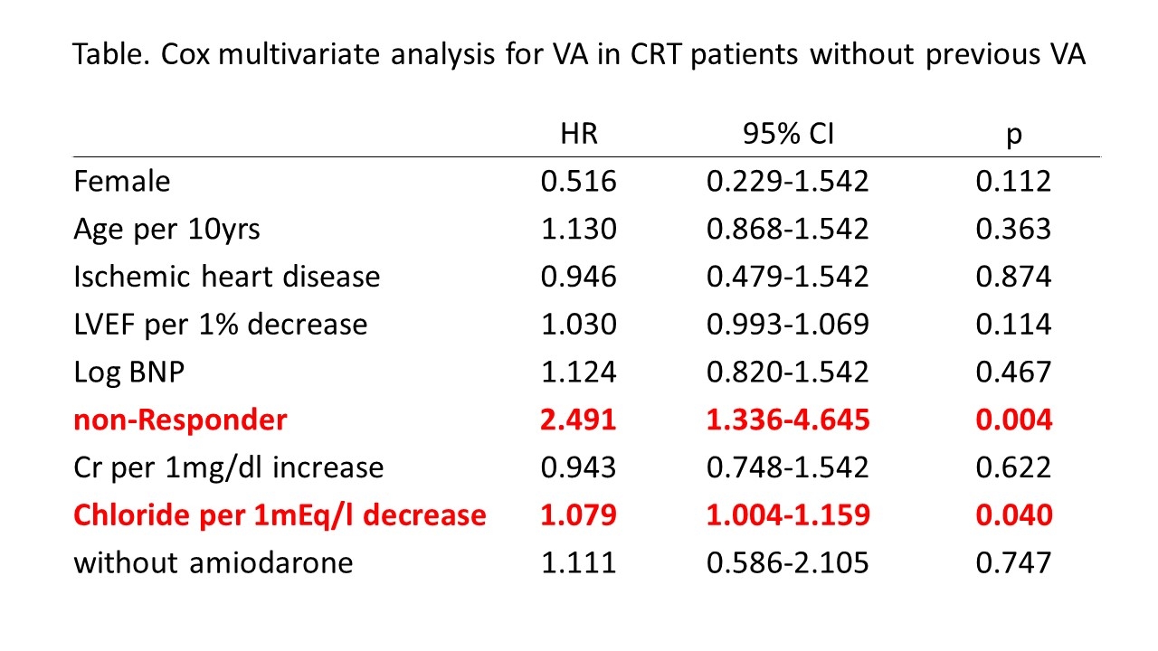
Task: Click the table title text
Action: pyautogui.click(x=579, y=54)
